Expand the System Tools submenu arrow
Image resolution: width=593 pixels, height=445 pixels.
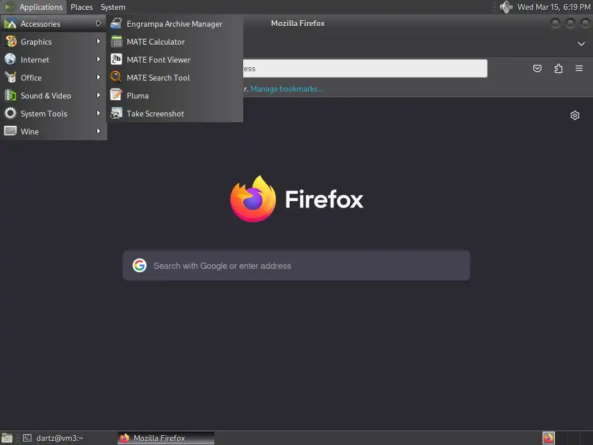pyautogui.click(x=98, y=113)
